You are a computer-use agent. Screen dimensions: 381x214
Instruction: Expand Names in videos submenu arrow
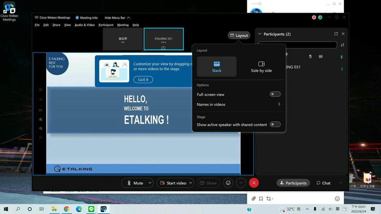click(x=279, y=104)
